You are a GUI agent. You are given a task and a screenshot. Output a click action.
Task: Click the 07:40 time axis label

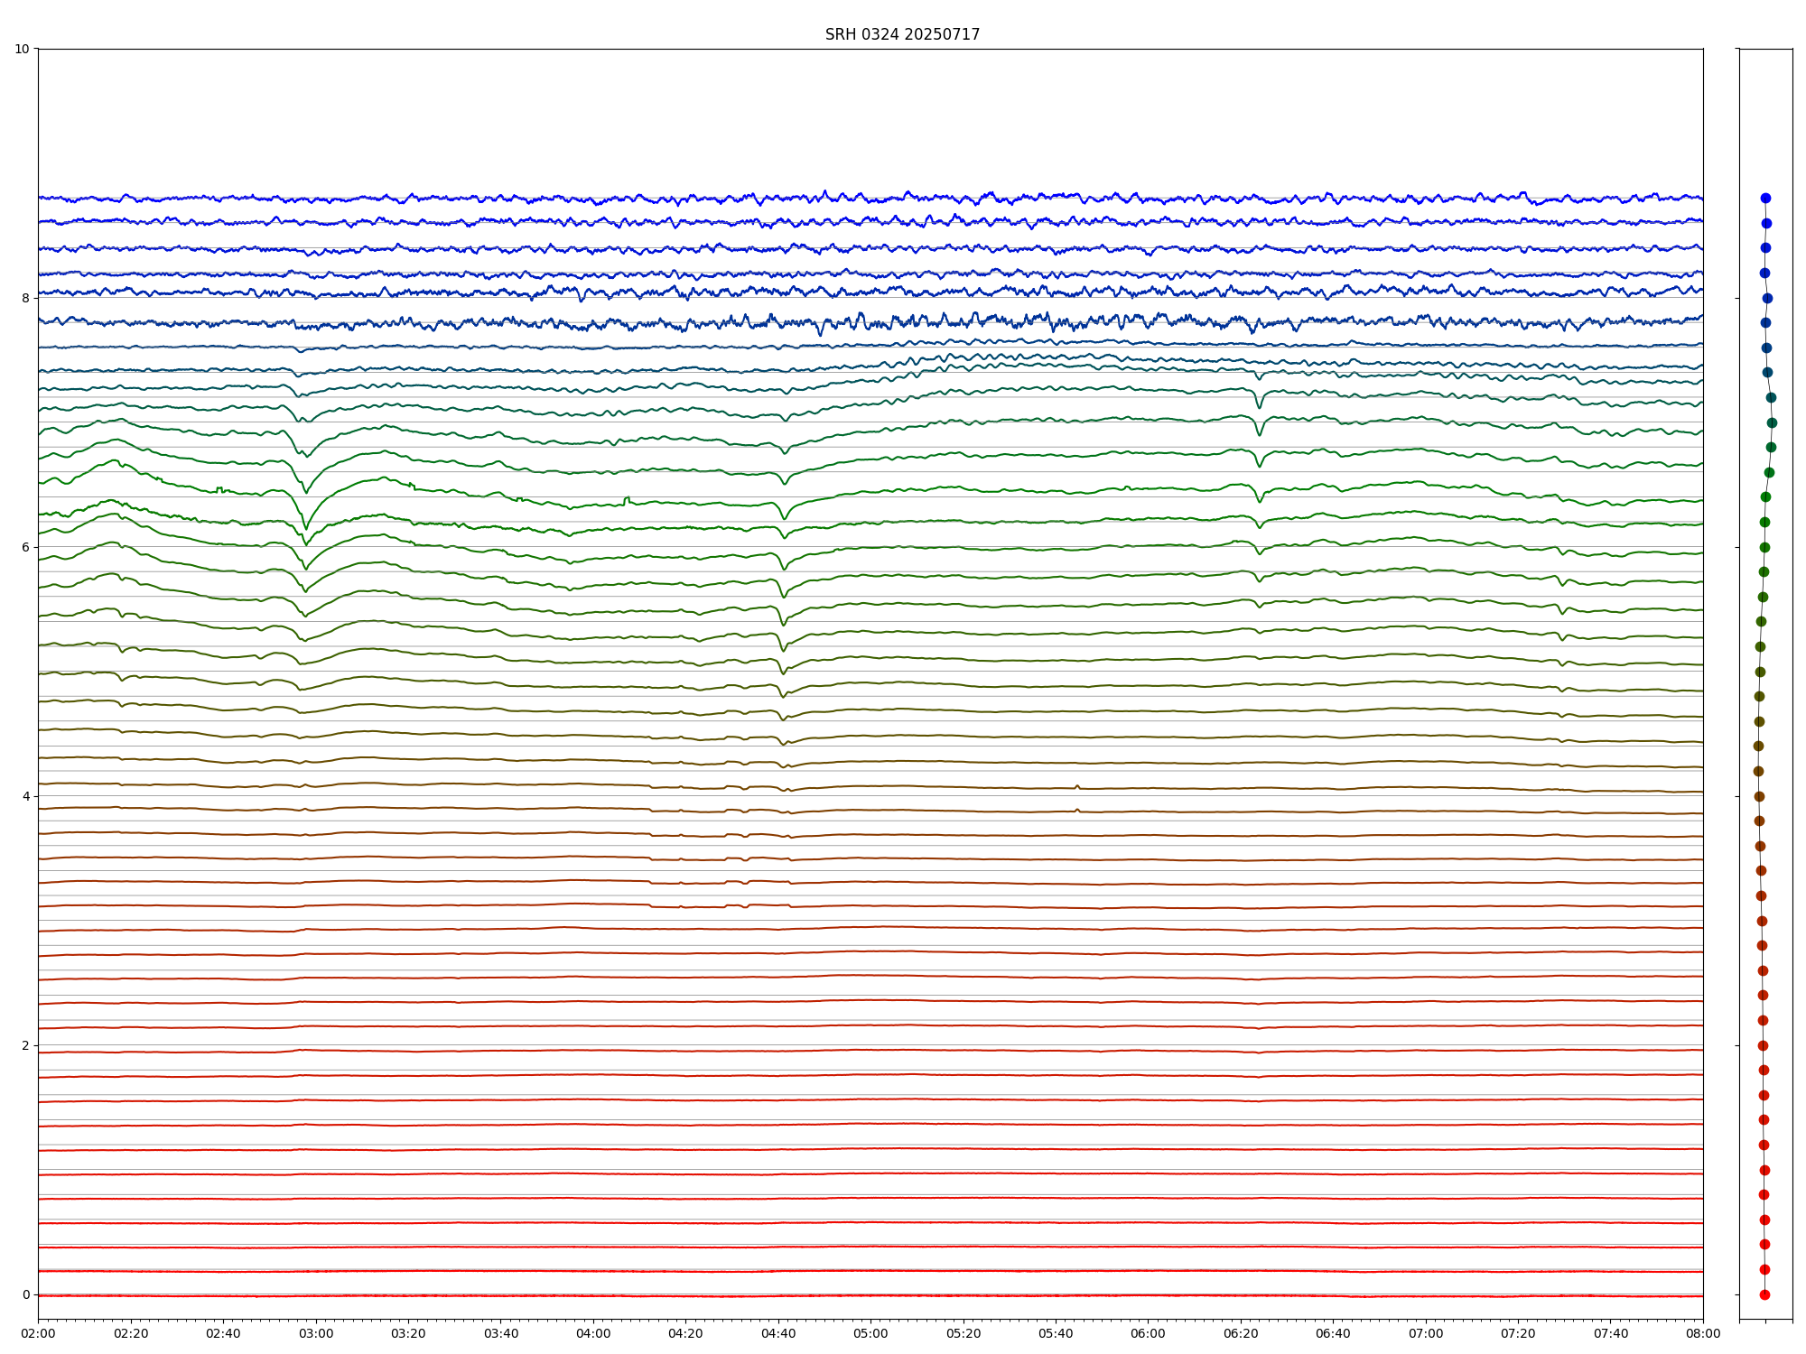(x=1611, y=1334)
